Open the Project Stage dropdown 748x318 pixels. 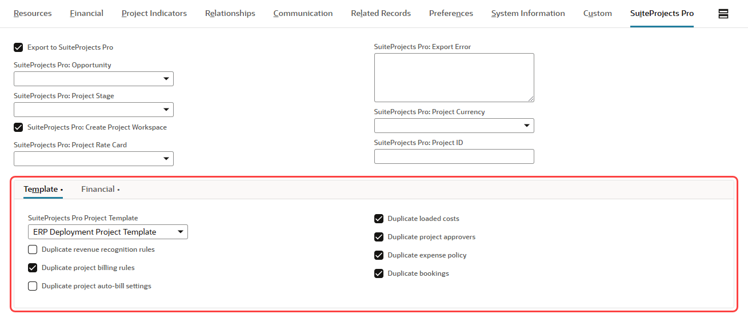pyautogui.click(x=94, y=110)
